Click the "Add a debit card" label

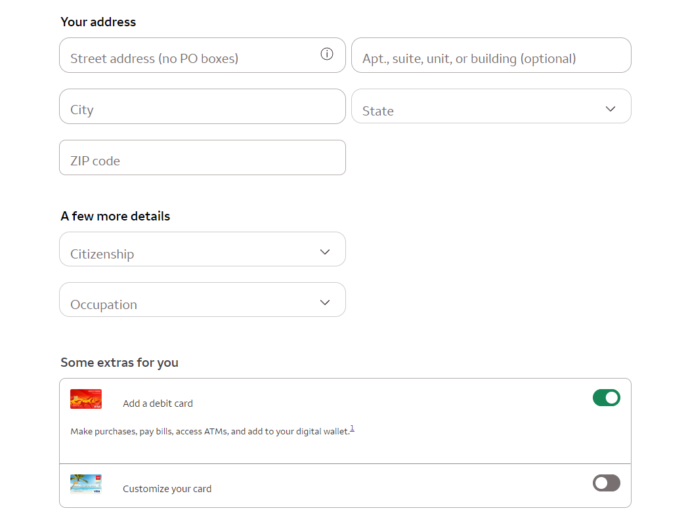coord(158,404)
